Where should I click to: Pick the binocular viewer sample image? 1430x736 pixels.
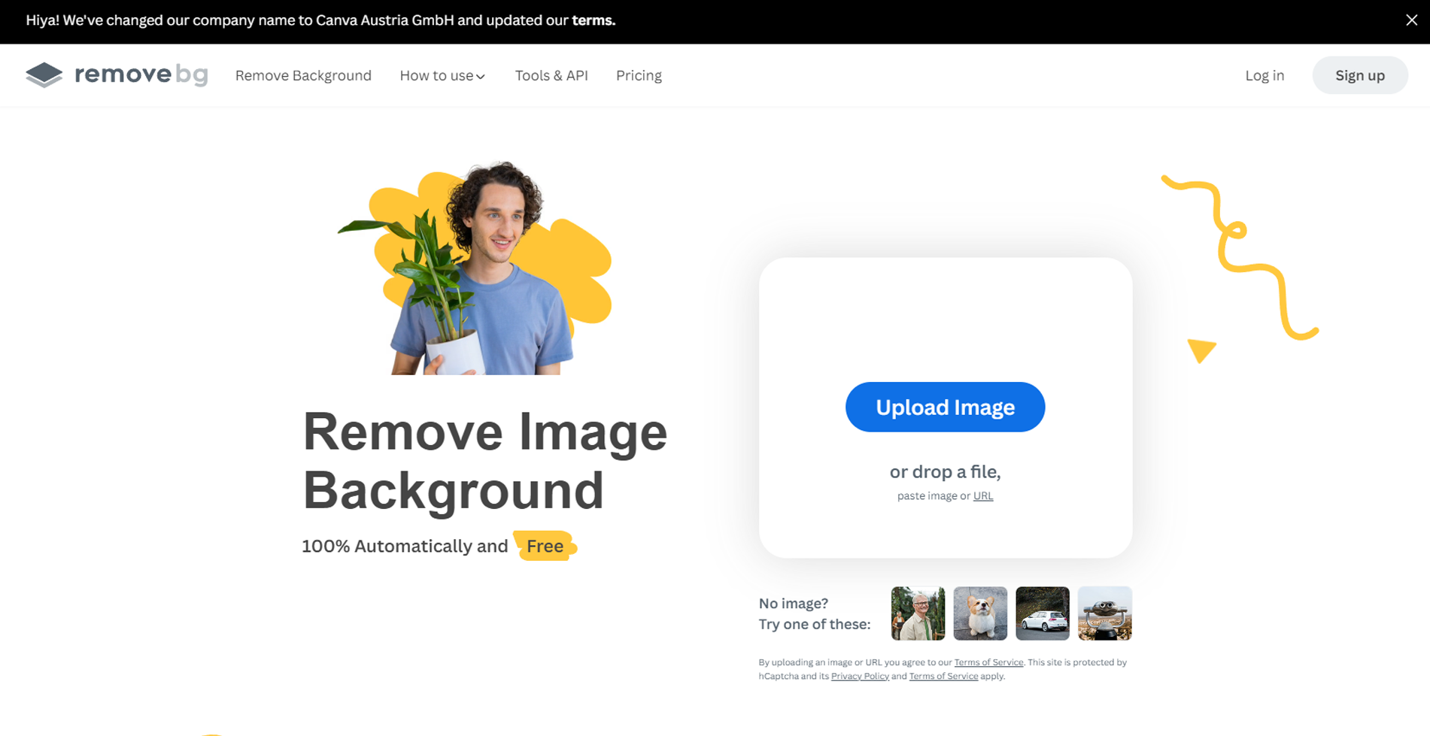tap(1104, 613)
